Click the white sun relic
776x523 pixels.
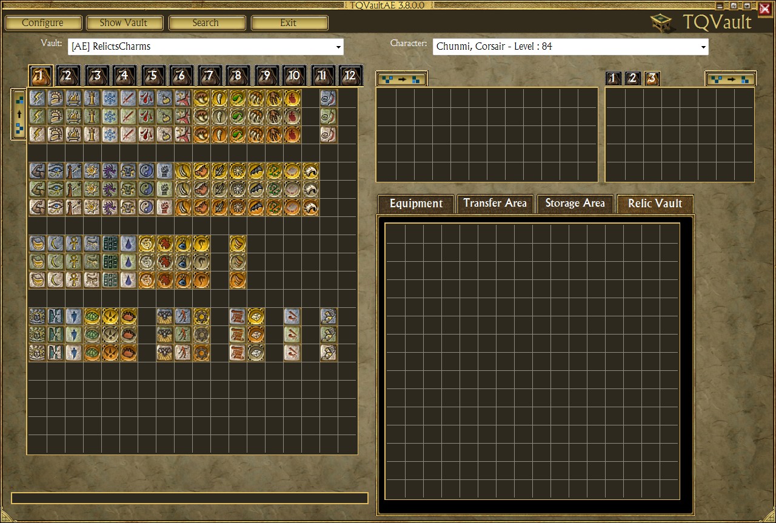(x=92, y=207)
